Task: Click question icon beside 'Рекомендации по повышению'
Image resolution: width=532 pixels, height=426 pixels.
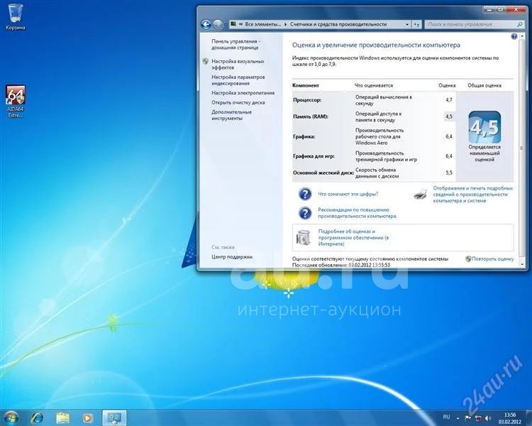Action: pos(305,213)
